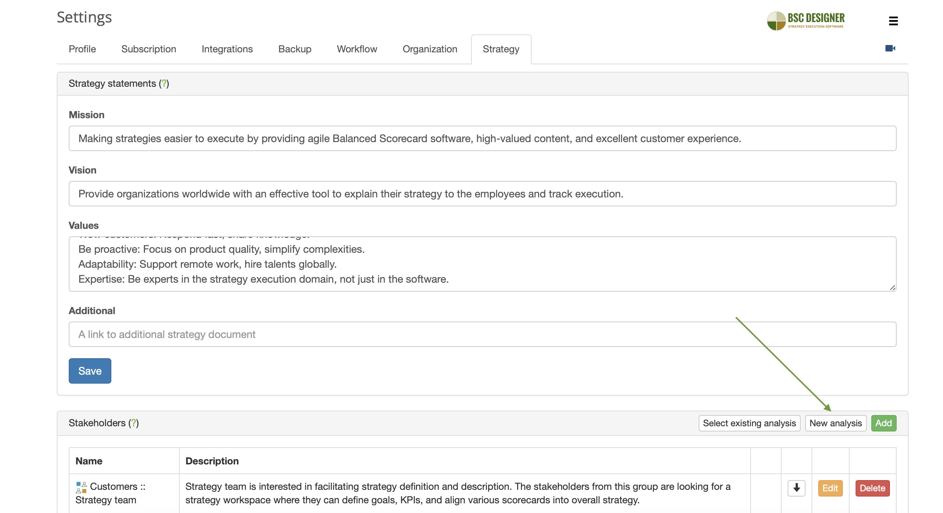Click Select existing analysis button

tap(749, 423)
